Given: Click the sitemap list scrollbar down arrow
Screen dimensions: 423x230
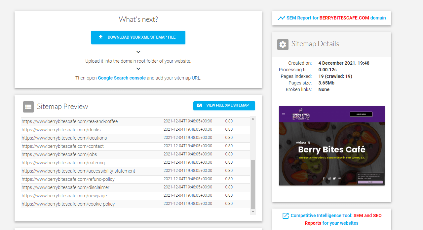Looking at the screenshot, I should (253, 212).
